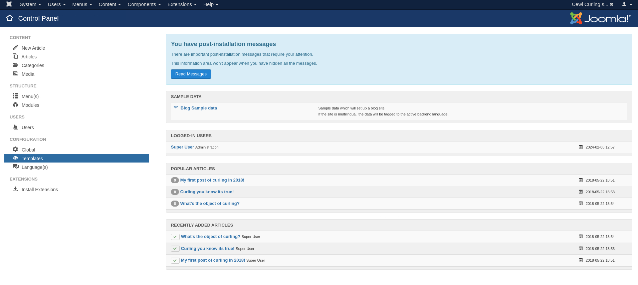638x285 pixels.
Task: Click the hit count badge 9 for first post
Action: tap(175, 180)
